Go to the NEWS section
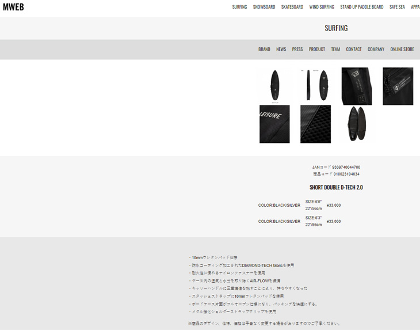This screenshot has height=330, width=420. [x=281, y=50]
